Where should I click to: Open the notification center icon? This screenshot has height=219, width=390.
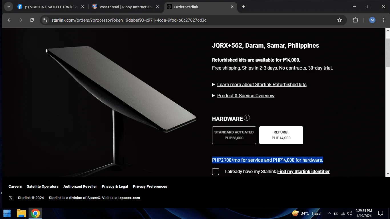380,213
